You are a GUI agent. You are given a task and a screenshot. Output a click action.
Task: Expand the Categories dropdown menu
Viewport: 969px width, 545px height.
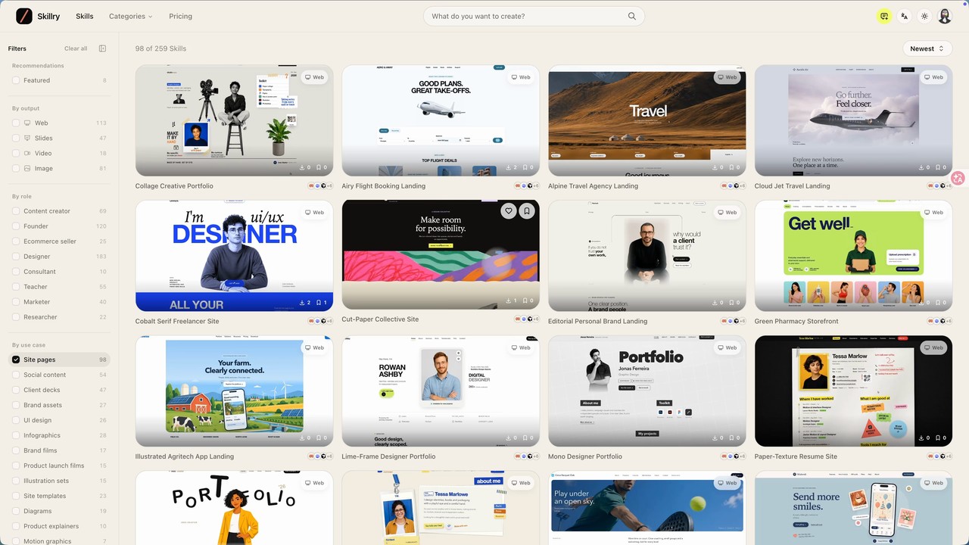point(130,16)
